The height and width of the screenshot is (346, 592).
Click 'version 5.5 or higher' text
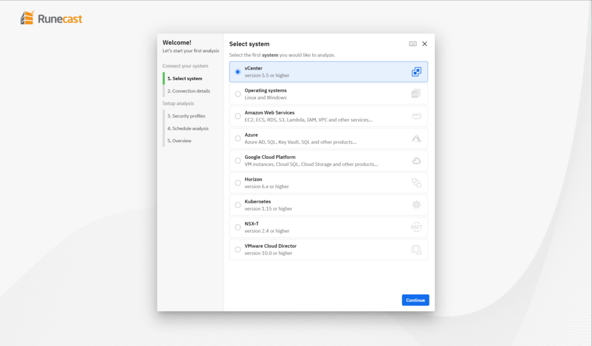(x=267, y=76)
